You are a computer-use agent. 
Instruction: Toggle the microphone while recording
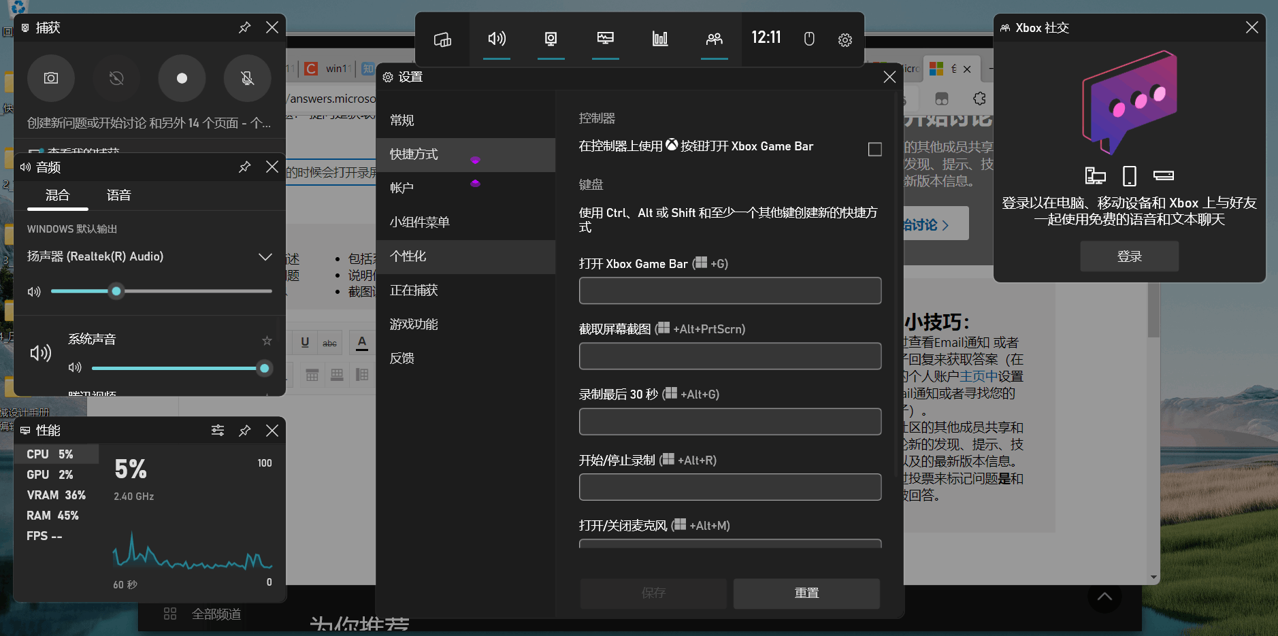(x=248, y=78)
